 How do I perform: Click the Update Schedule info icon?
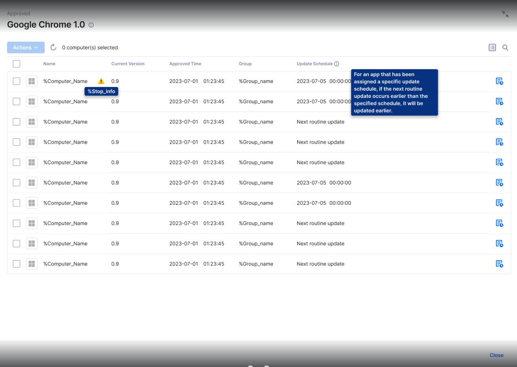click(x=337, y=64)
